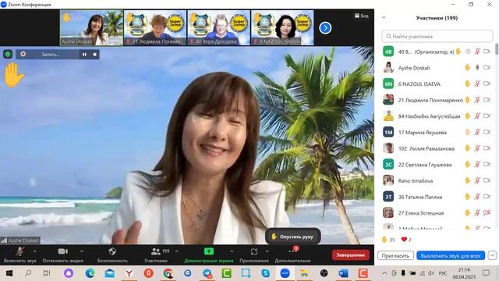Open more options ellipsis in participants panel
This screenshot has height=281, width=499.
[x=492, y=255]
